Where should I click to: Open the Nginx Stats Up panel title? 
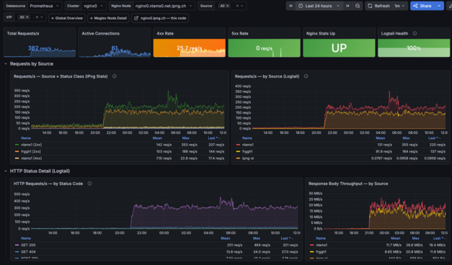321,33
